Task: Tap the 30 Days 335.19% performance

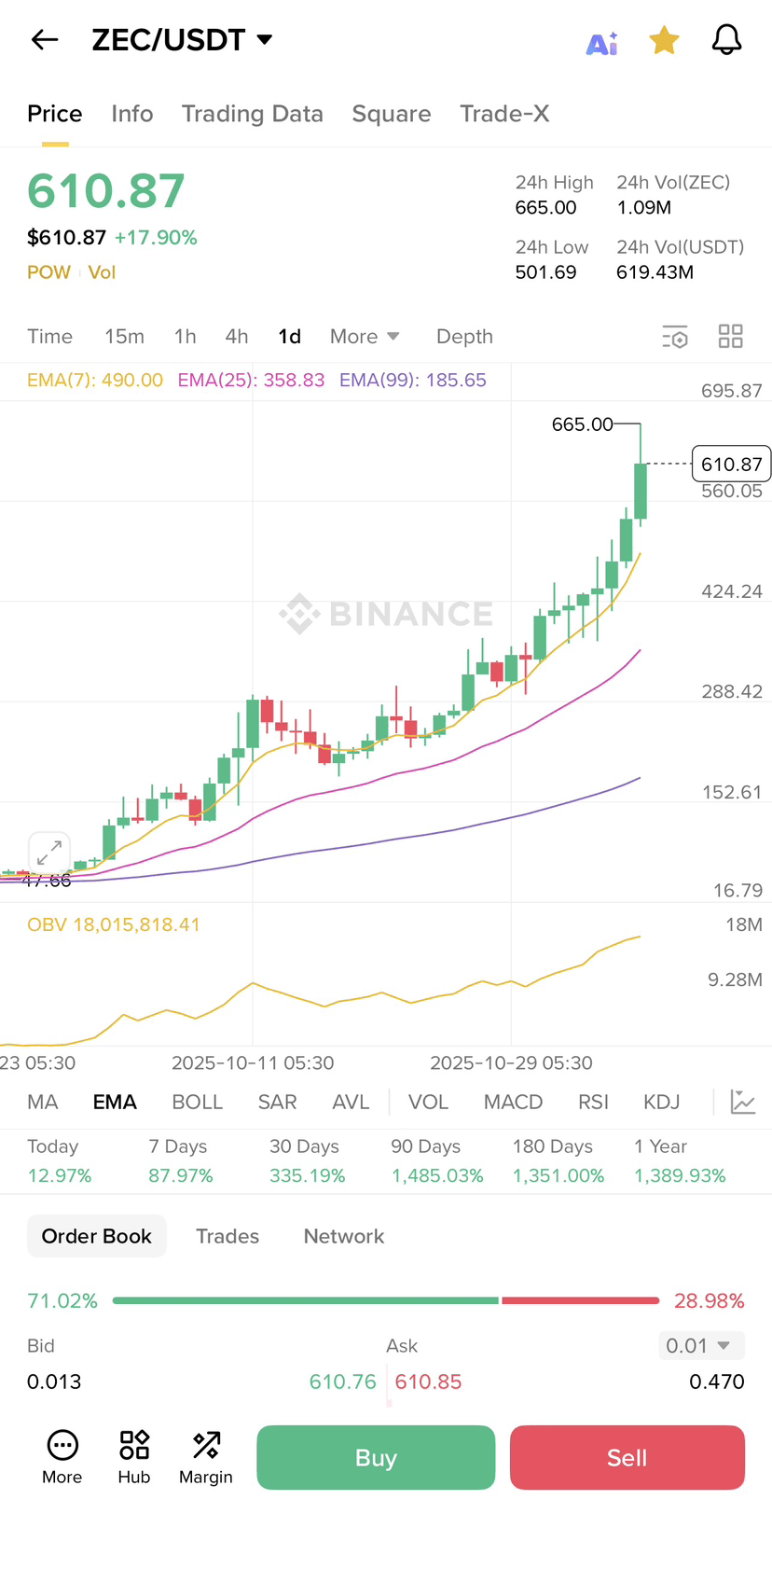Action: click(x=308, y=1160)
